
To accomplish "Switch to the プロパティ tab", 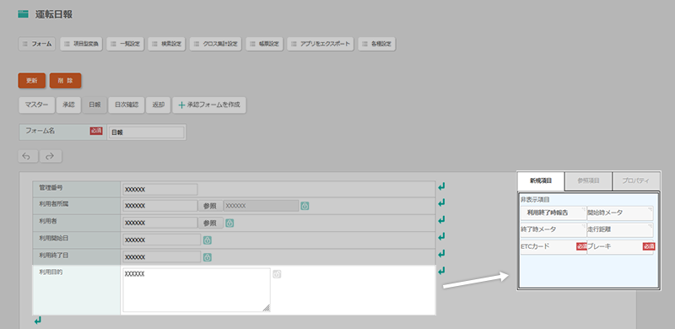I will click(x=636, y=181).
